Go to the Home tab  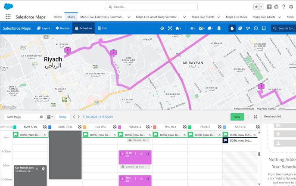pyautogui.click(x=58, y=17)
